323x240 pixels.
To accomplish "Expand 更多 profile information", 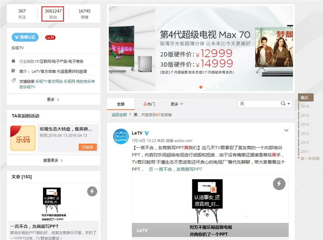I will [53, 99].
